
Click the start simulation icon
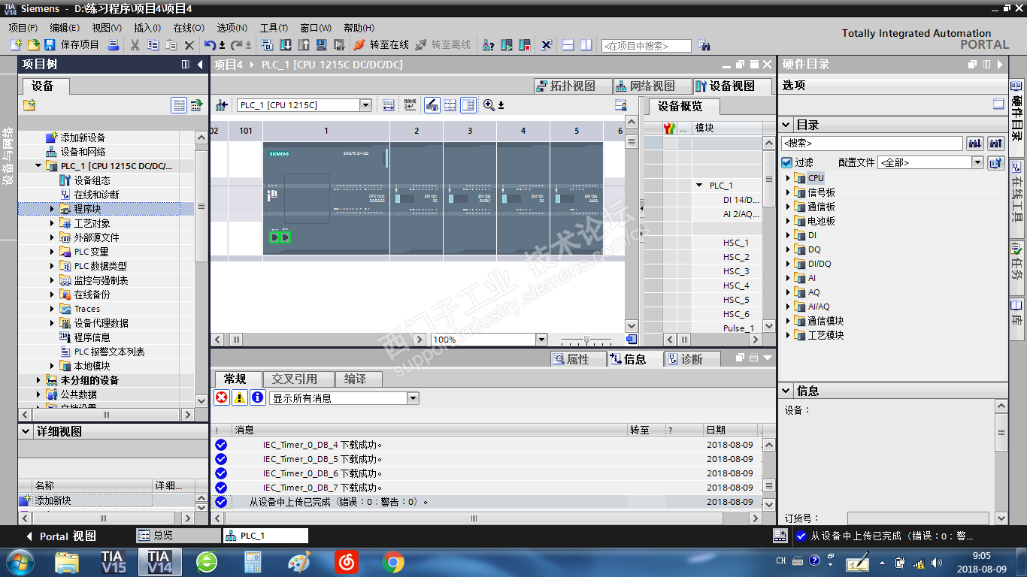[x=322, y=45]
